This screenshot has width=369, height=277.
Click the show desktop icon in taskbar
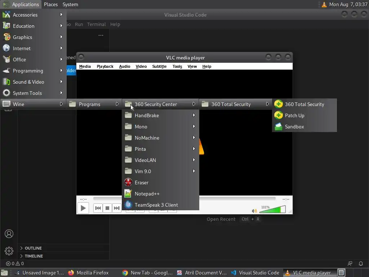click(x=4, y=273)
